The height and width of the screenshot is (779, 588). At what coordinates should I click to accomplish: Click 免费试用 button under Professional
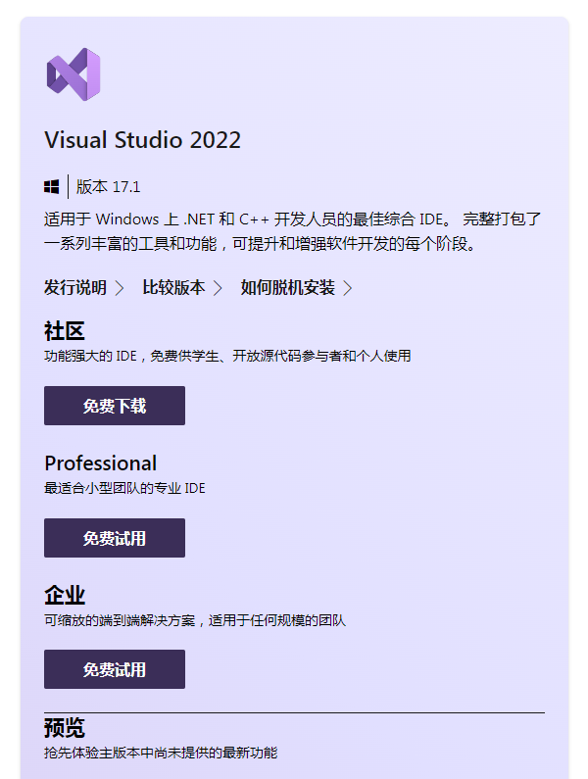click(x=115, y=538)
